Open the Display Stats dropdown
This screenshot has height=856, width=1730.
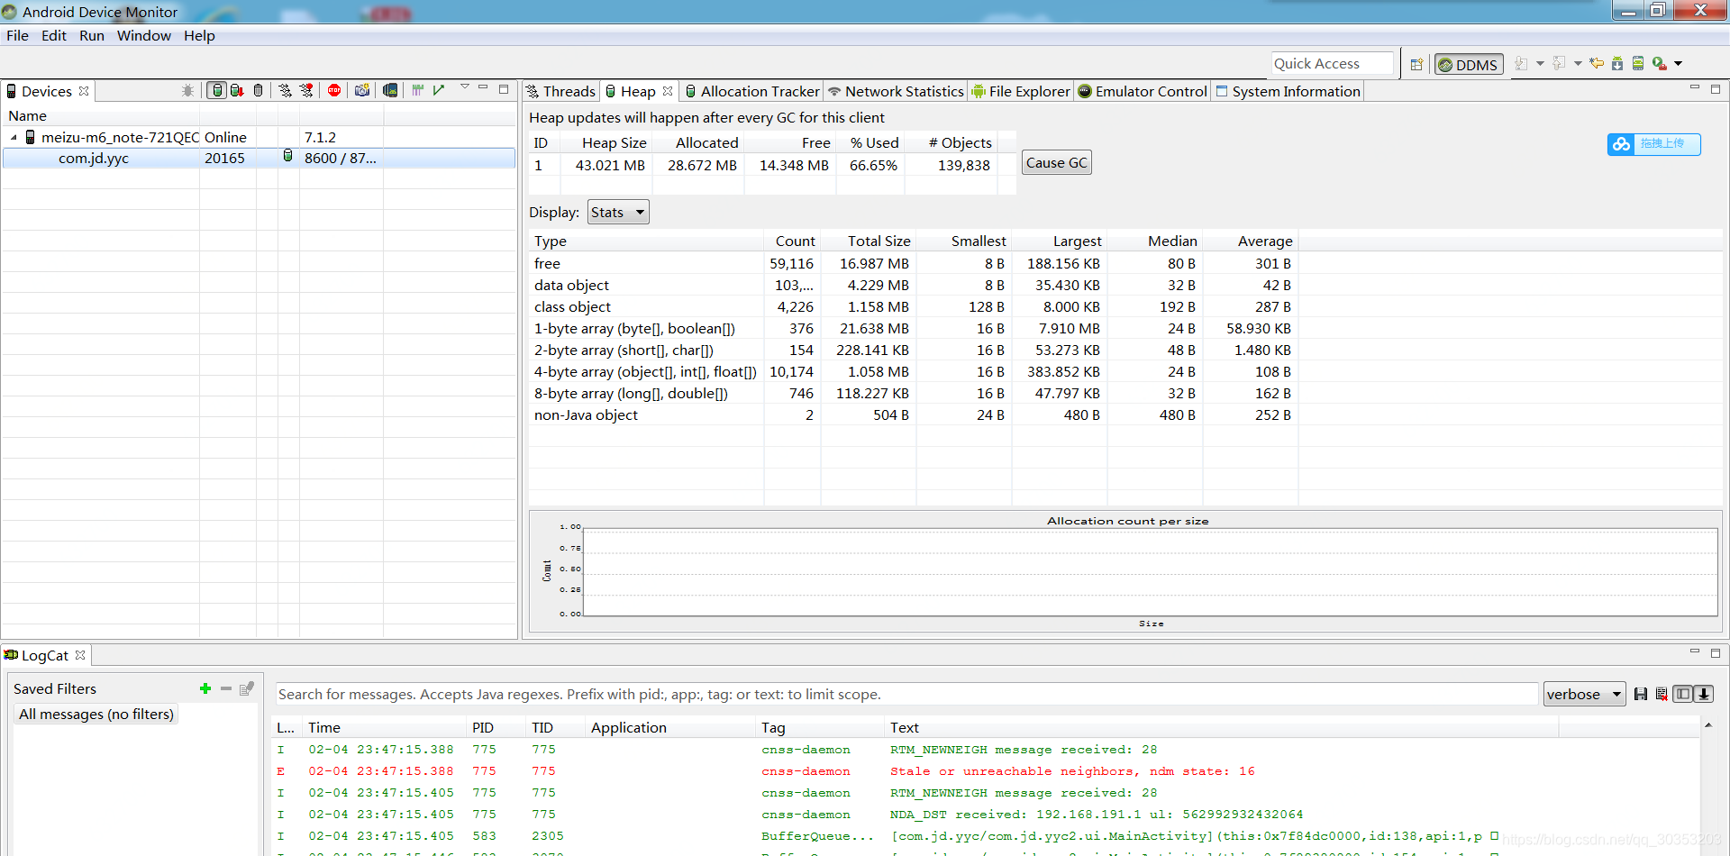coord(618,213)
